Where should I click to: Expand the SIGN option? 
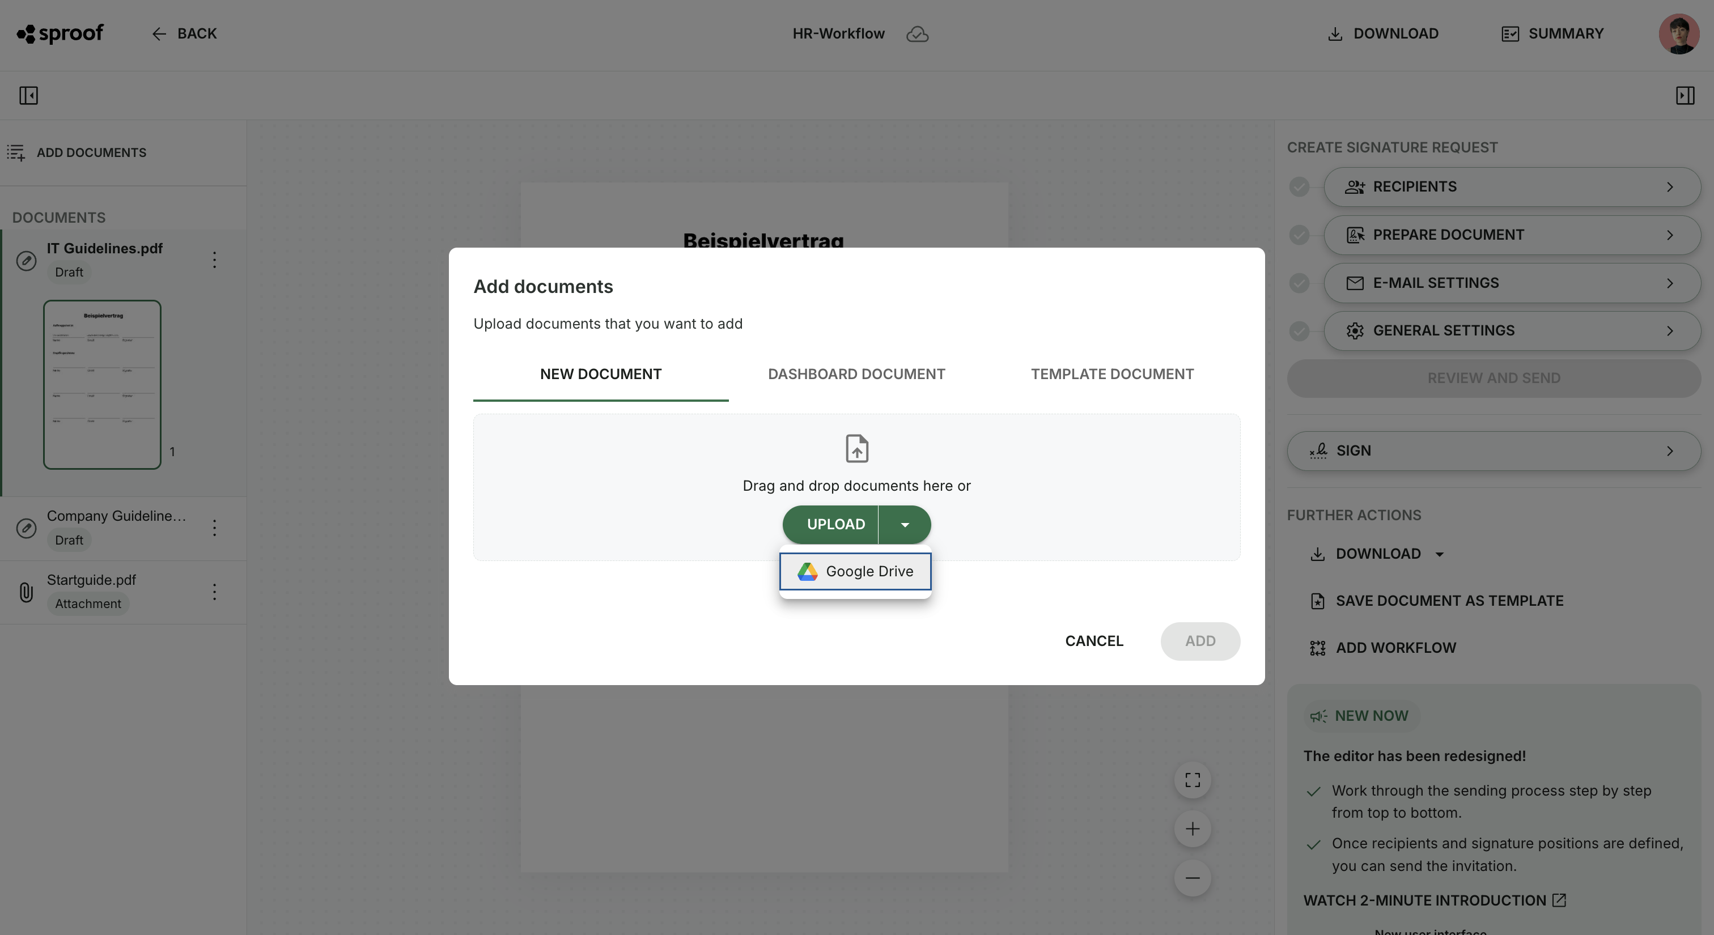click(1494, 451)
